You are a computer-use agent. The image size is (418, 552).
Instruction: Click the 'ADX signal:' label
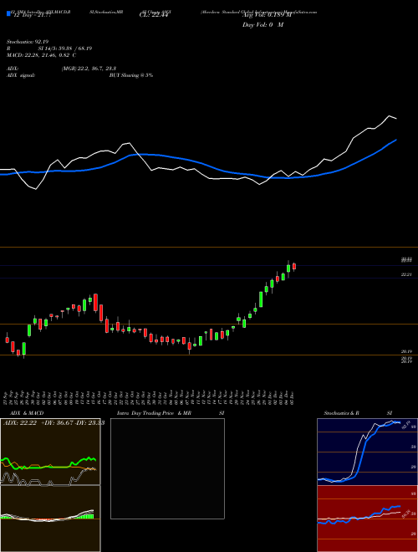pos(21,75)
